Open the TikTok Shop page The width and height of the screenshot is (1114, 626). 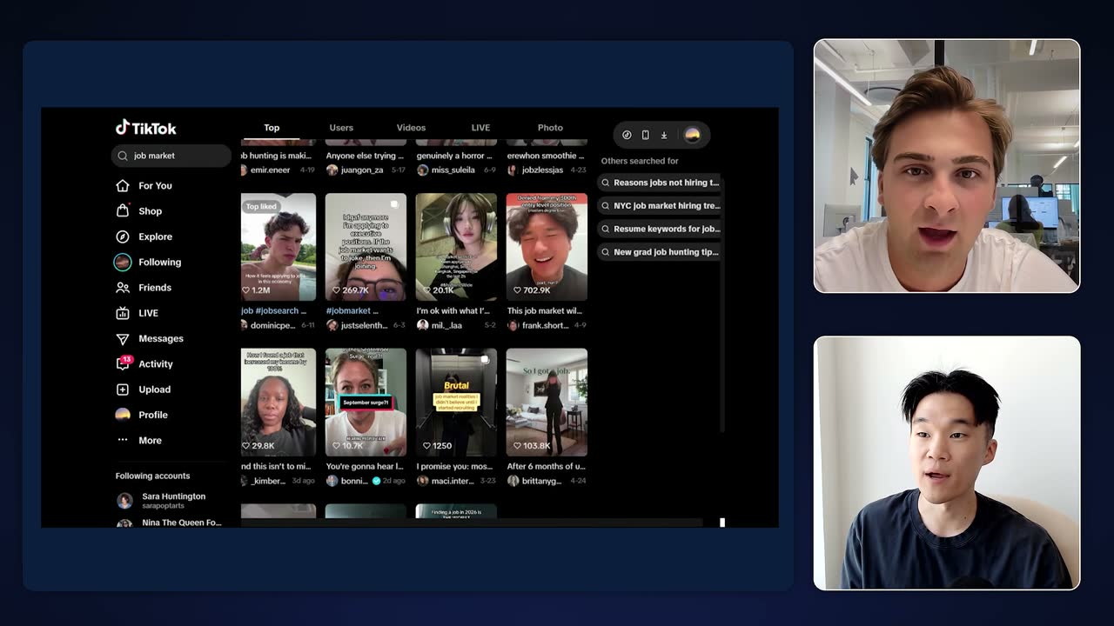pos(139,210)
